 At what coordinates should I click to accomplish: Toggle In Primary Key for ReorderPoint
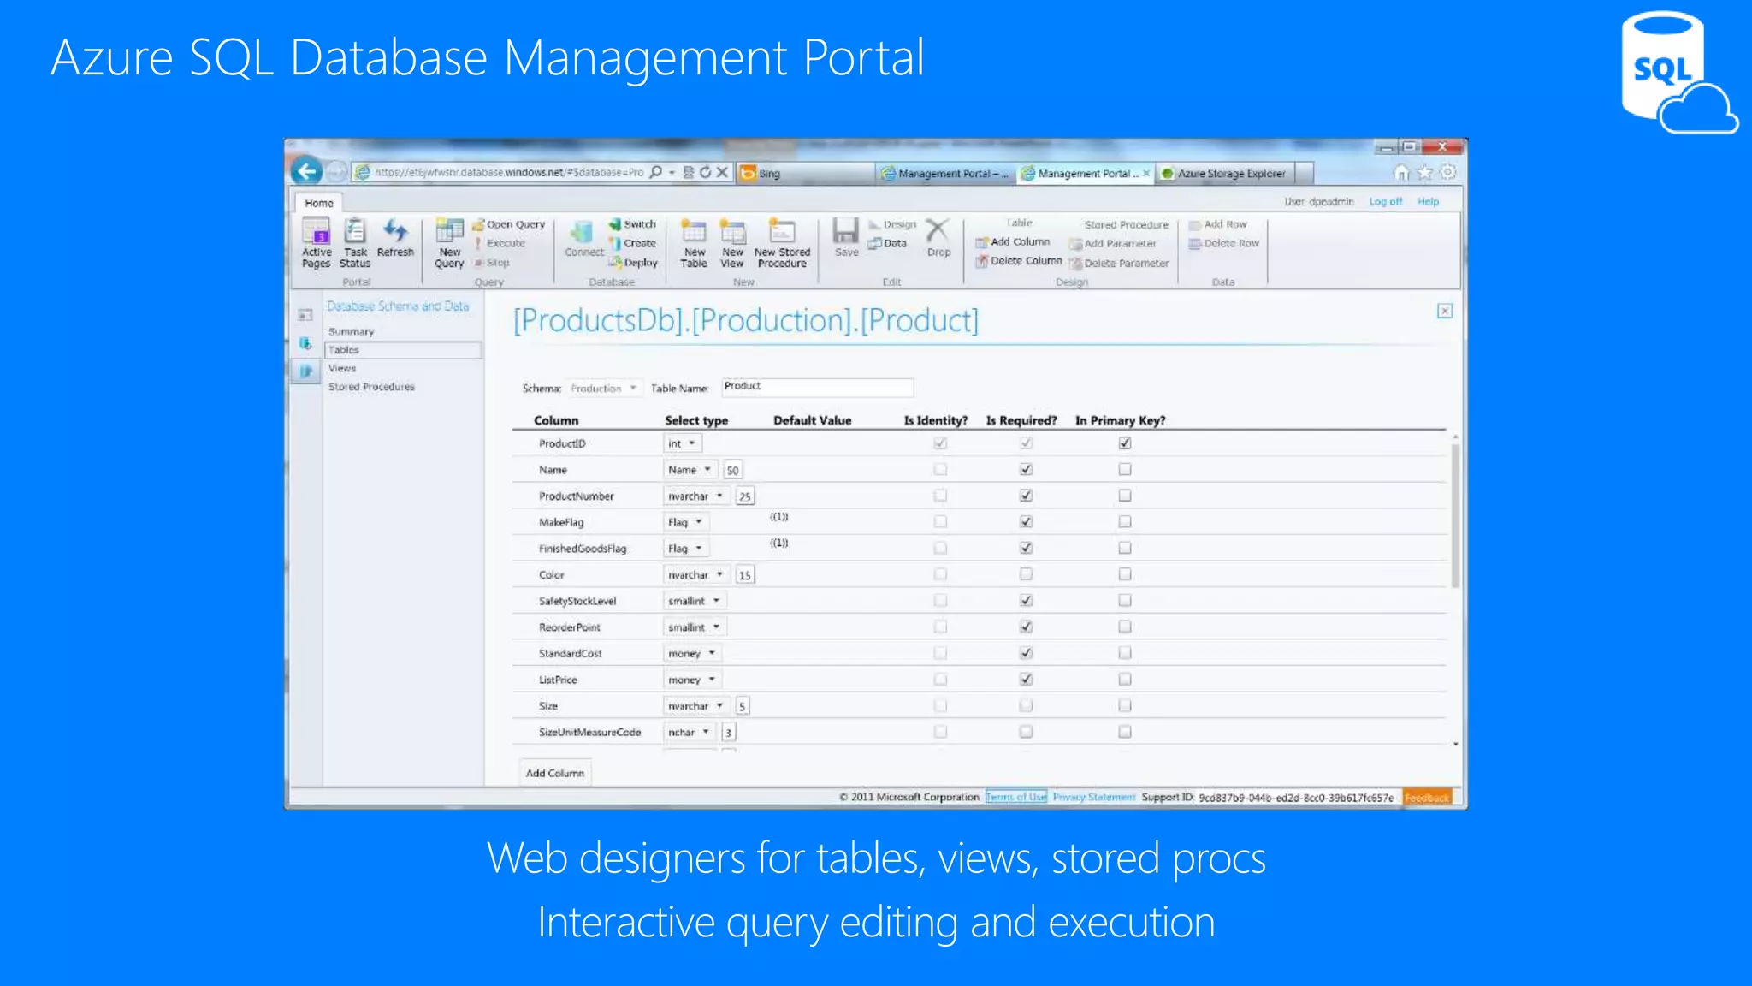(x=1125, y=627)
